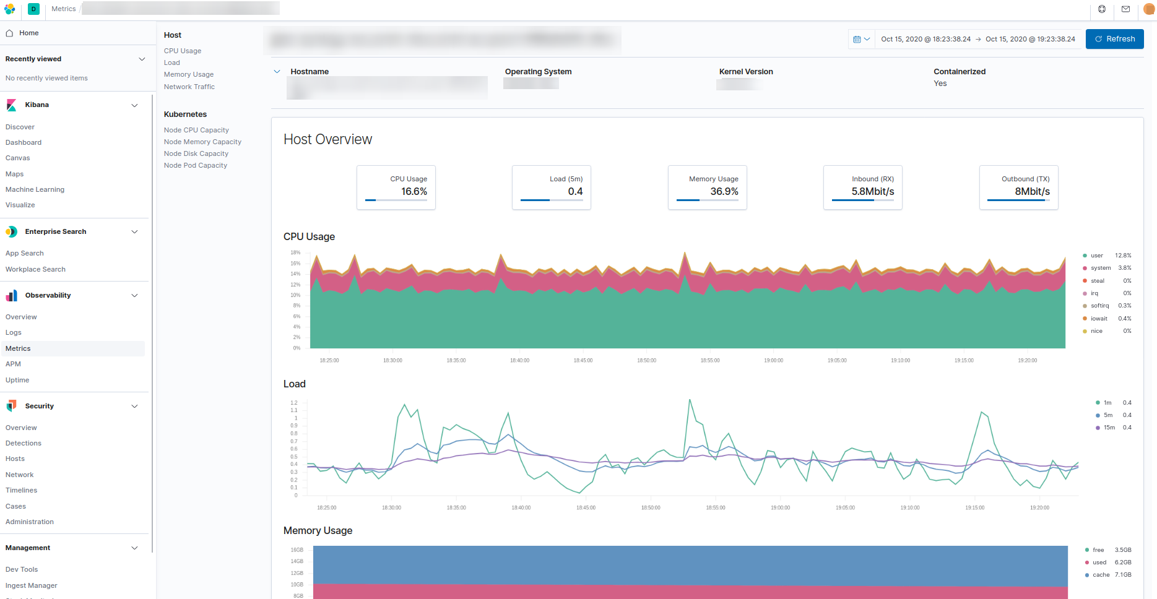
Task: Click the Metrics breadcrumb in header
Action: click(64, 9)
